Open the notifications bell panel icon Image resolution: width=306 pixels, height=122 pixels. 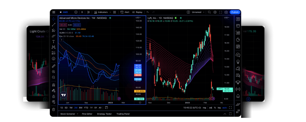pos(238,96)
